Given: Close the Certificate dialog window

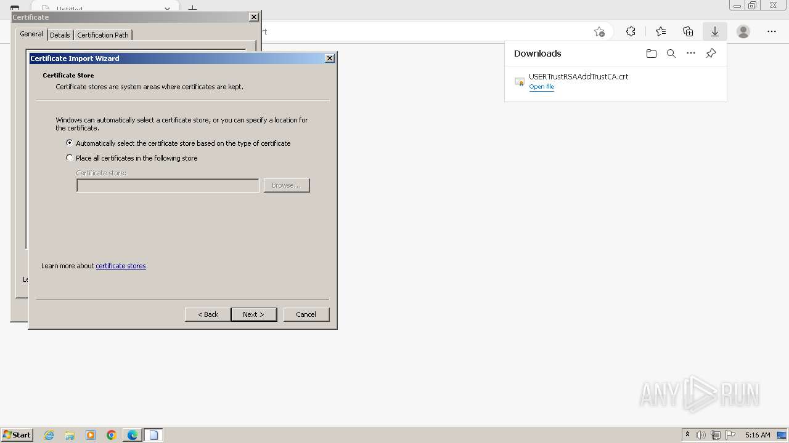Looking at the screenshot, I should point(254,17).
